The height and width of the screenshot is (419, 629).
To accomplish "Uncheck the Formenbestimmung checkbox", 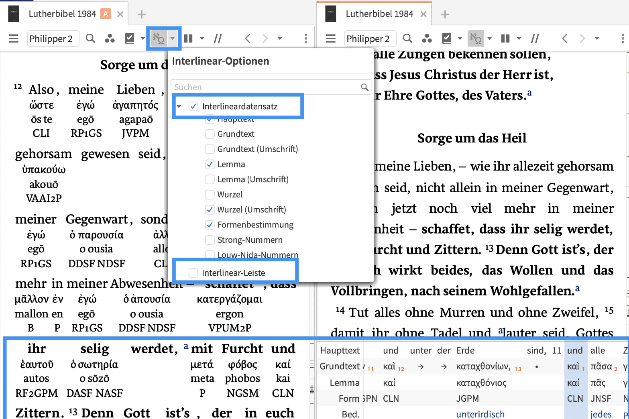I will [210, 225].
